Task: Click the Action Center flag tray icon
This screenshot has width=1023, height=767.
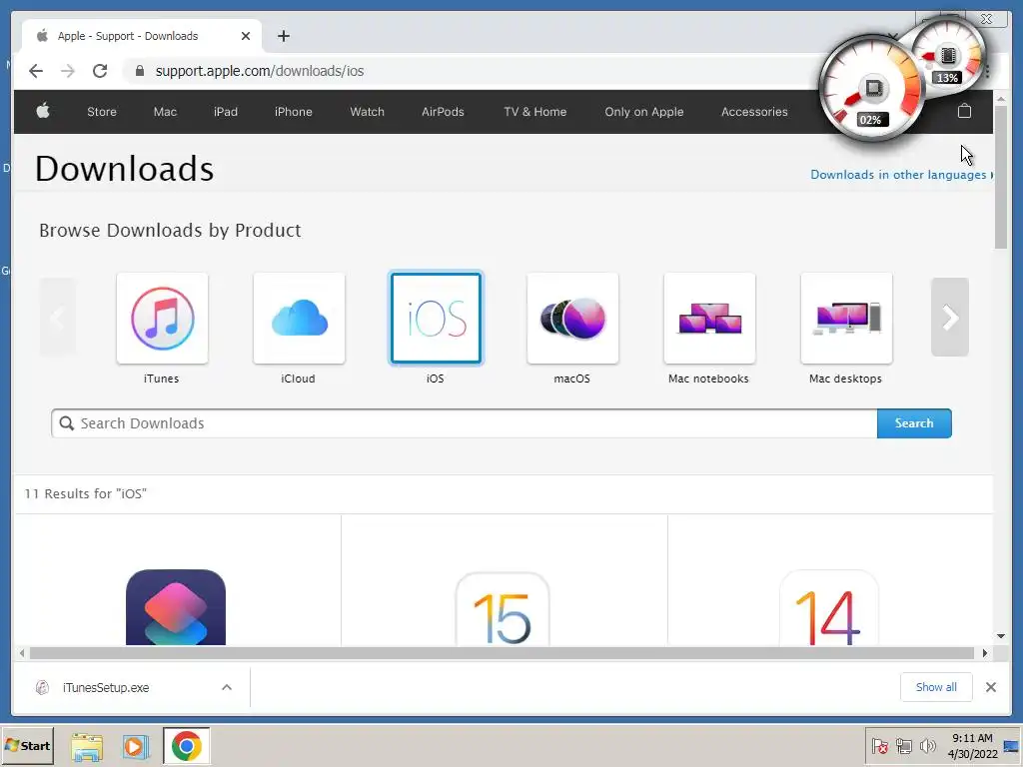Action: 880,745
